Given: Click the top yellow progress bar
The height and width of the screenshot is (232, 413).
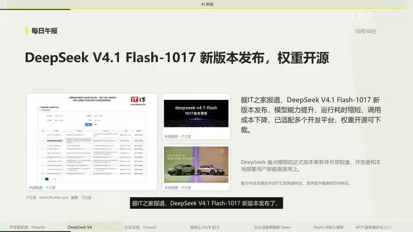Looking at the screenshot, I should point(206,8).
